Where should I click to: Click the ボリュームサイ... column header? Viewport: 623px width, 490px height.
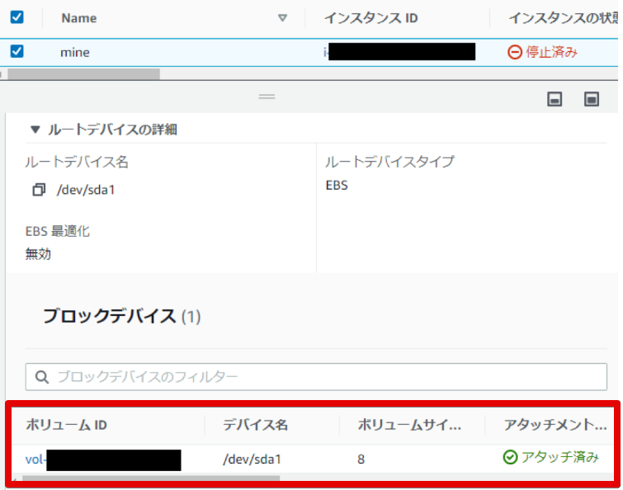coord(409,425)
